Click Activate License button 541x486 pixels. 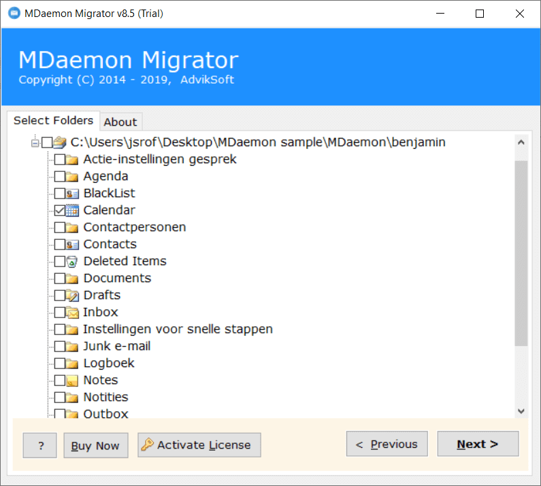[199, 445]
